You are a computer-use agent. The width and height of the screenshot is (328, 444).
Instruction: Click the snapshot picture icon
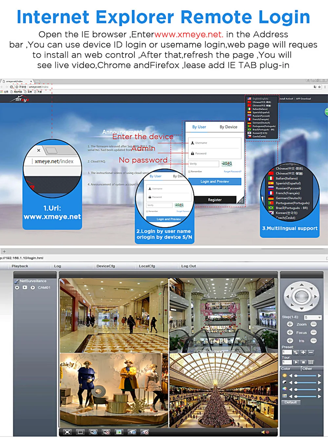pyautogui.click(x=119, y=432)
